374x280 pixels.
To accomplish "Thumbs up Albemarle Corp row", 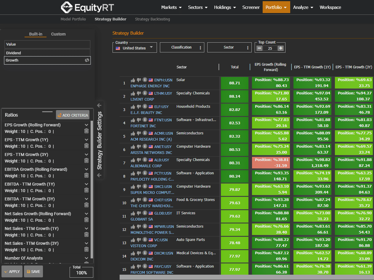I will pos(133,160).
